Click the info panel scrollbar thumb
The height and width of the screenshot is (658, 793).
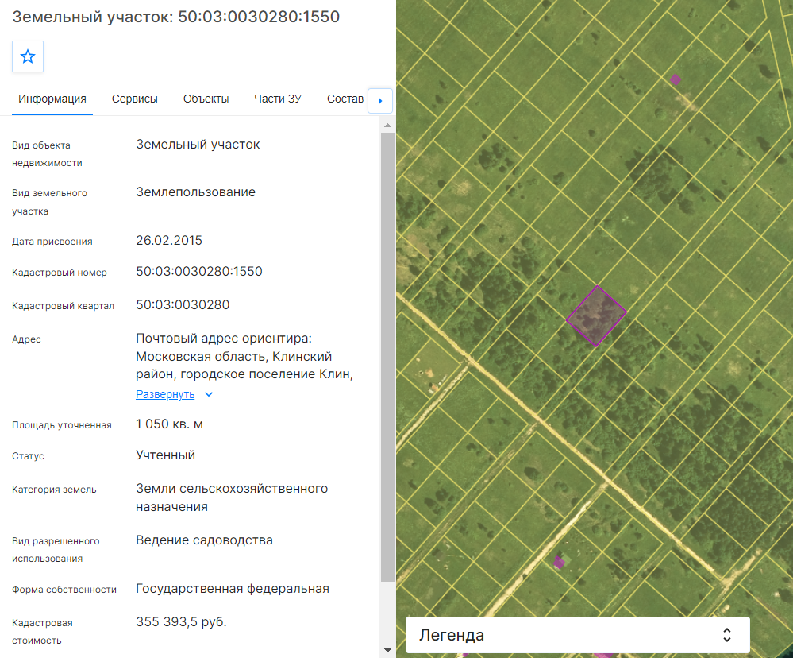[388, 357]
